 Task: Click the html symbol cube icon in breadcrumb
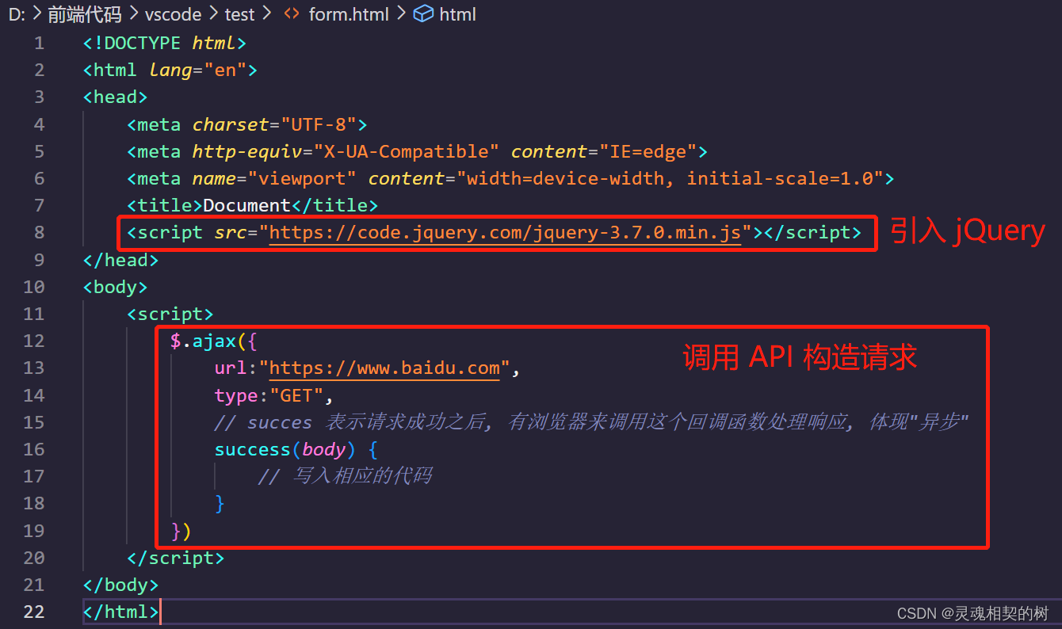(x=424, y=14)
